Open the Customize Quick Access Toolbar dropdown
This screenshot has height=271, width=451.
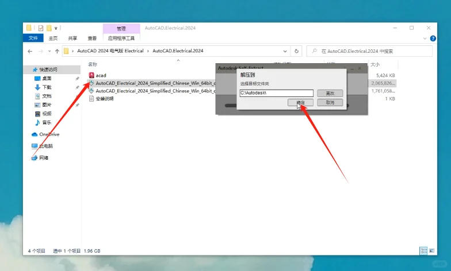click(56, 28)
